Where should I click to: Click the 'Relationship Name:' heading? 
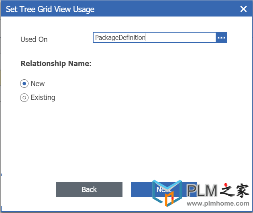coord(56,63)
